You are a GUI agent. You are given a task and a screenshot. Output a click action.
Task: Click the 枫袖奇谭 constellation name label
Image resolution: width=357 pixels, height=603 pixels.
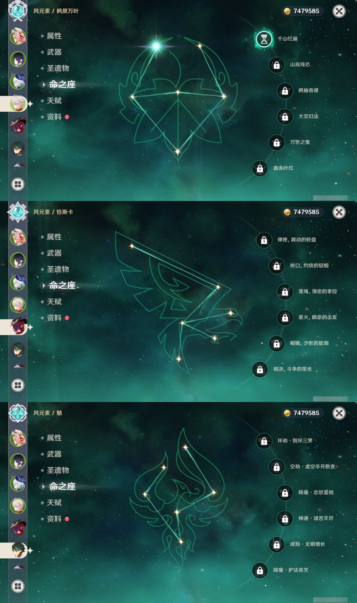coord(308,90)
